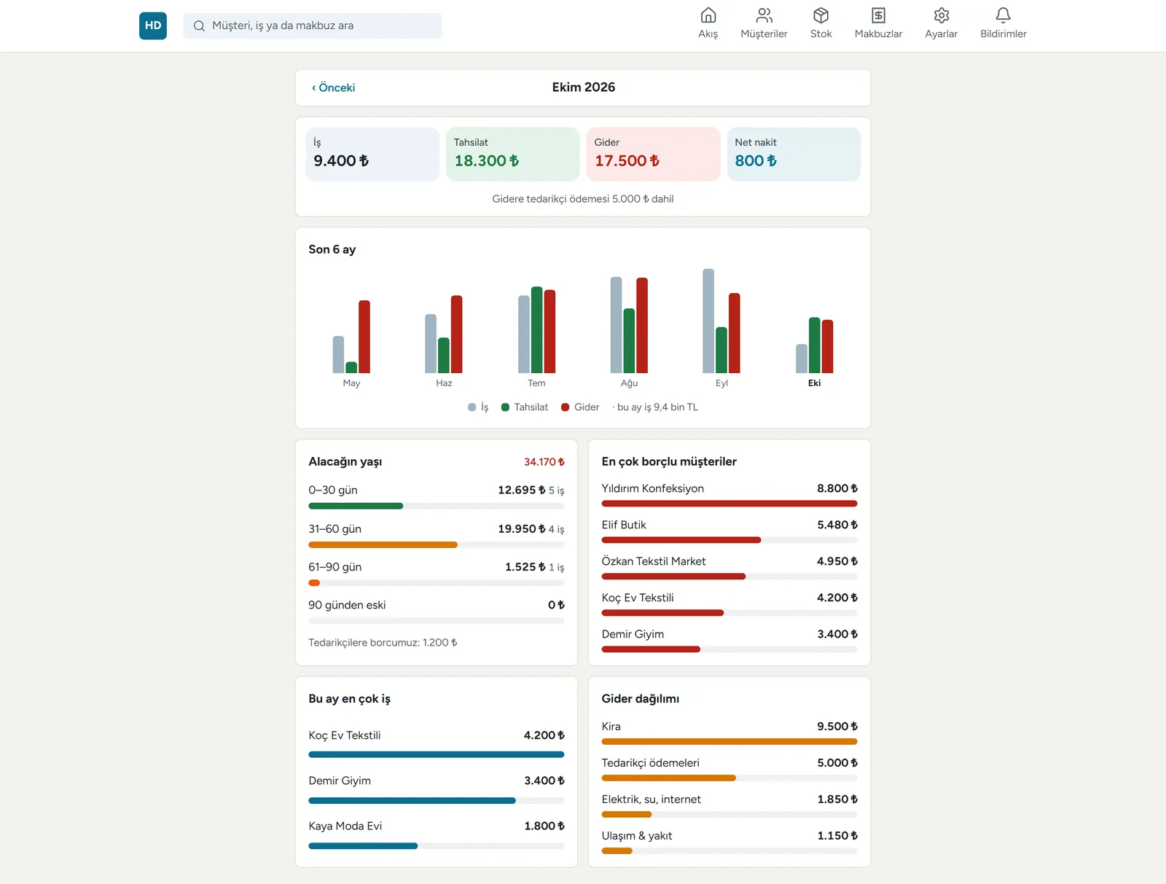
Task: Open the Müşteriler people icon
Action: [x=764, y=15]
